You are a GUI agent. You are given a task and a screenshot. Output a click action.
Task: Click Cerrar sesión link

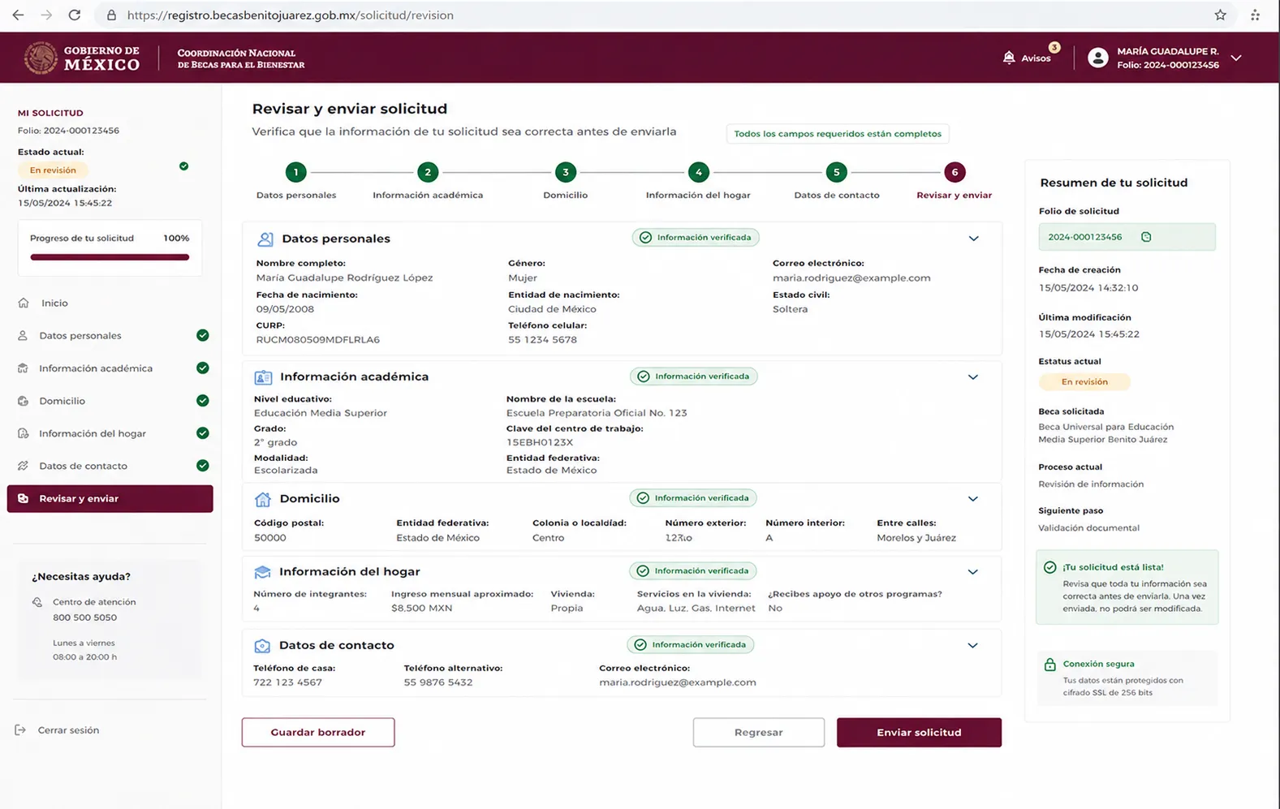coord(68,730)
